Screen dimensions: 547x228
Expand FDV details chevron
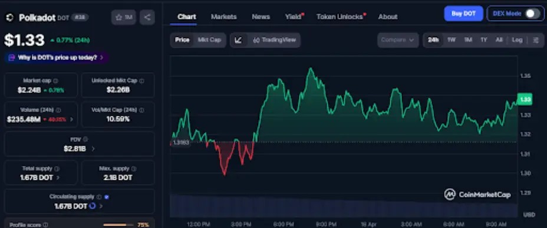coord(93,149)
